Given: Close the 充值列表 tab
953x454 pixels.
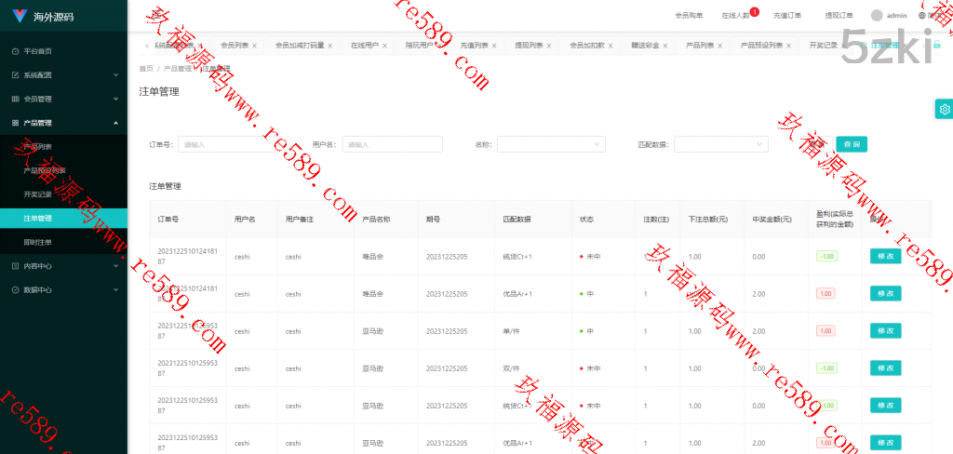Looking at the screenshot, I should coord(493,45).
